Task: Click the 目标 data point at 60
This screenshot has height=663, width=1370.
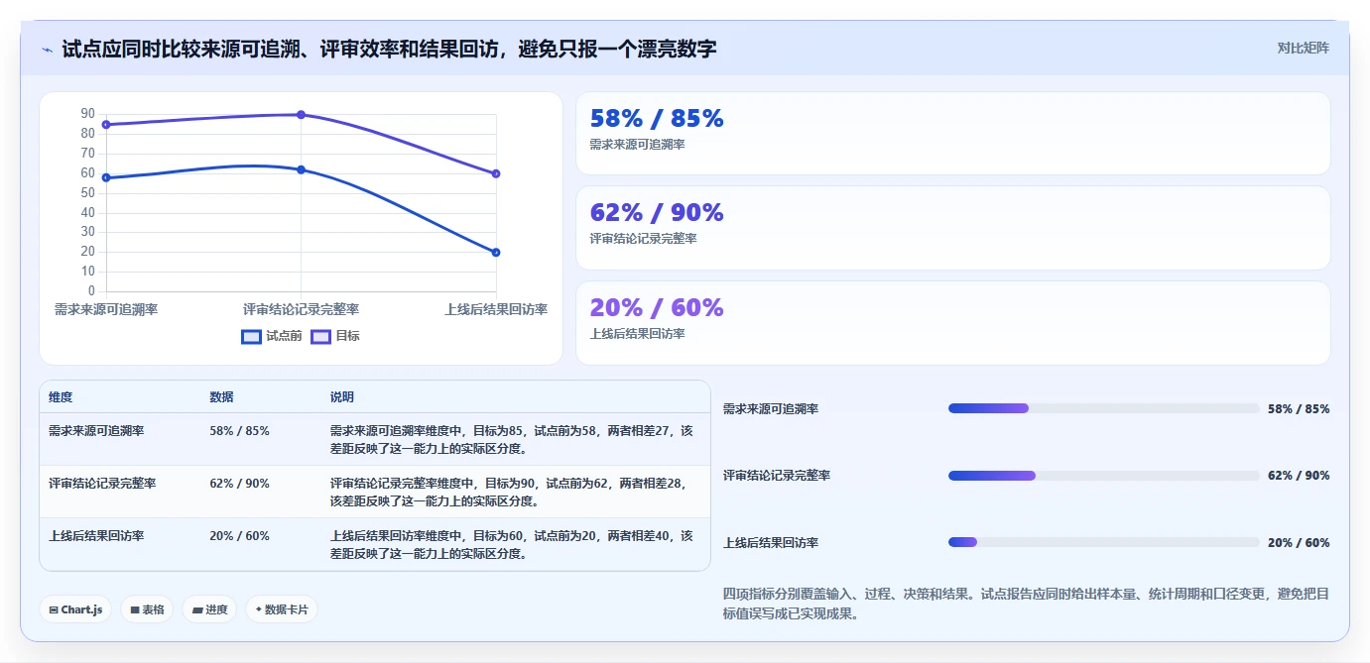Action: click(x=496, y=173)
